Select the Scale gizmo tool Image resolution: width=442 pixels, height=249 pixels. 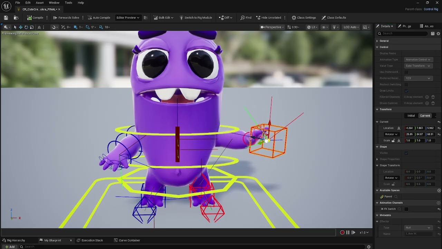[x=32, y=27]
